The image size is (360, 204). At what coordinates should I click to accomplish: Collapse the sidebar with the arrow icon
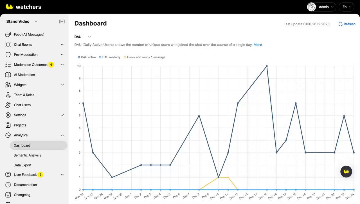62,21
